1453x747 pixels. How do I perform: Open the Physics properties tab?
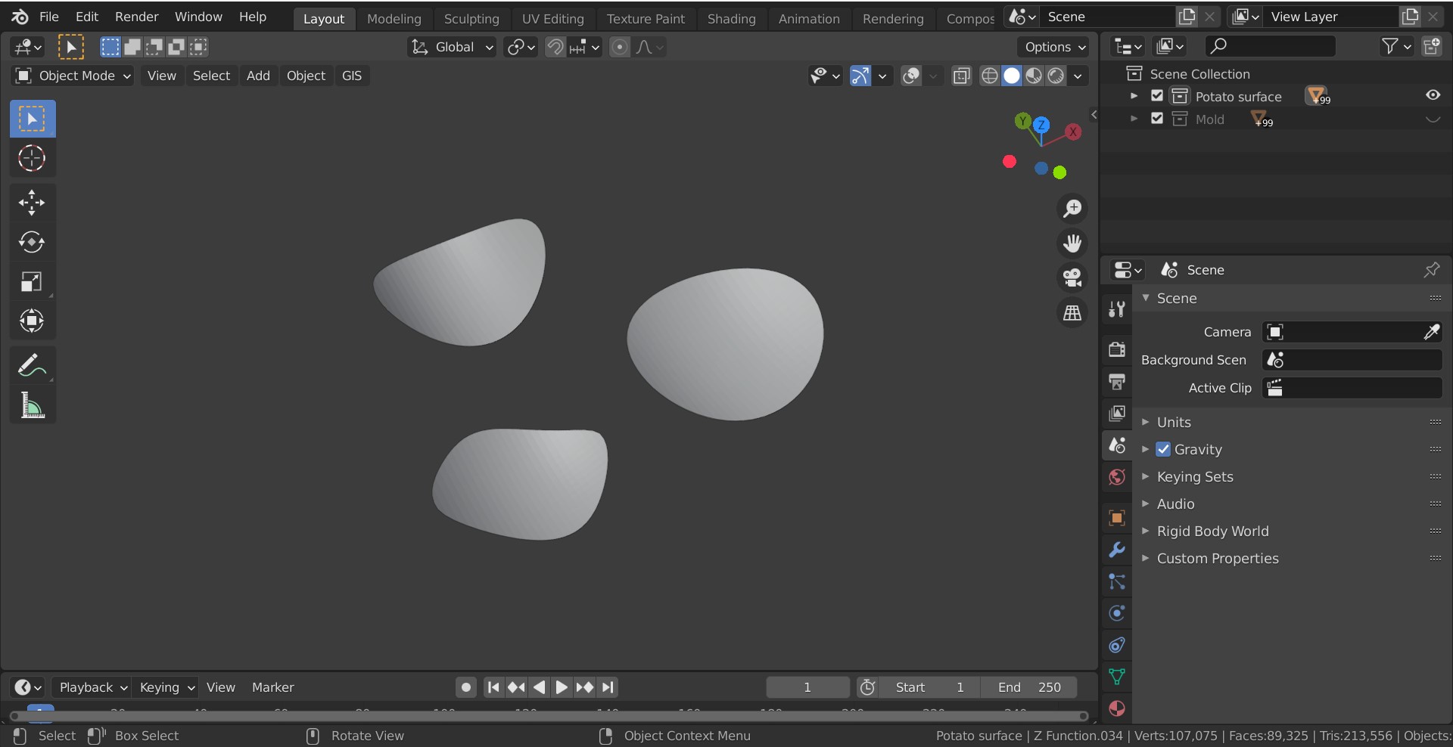click(1116, 613)
